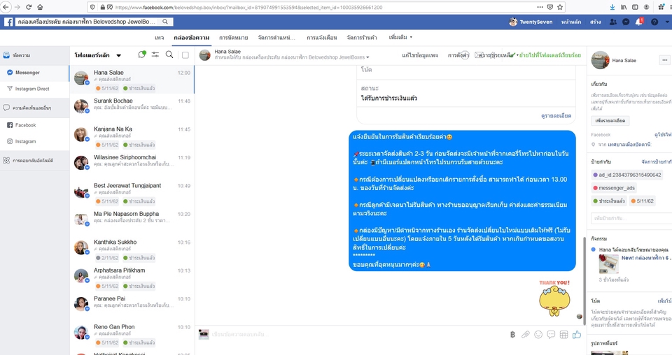Open Surank Bochae conversation
The height and width of the screenshot is (355, 672).
(132, 108)
